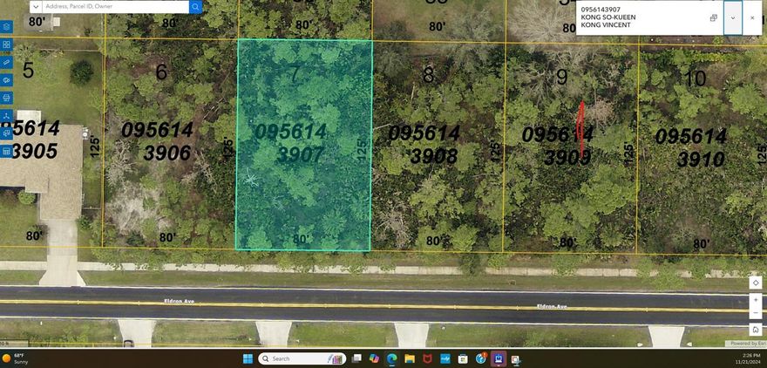The height and width of the screenshot is (368, 767).
Task: Expand the search source dropdown arrow
Action: tap(36, 7)
